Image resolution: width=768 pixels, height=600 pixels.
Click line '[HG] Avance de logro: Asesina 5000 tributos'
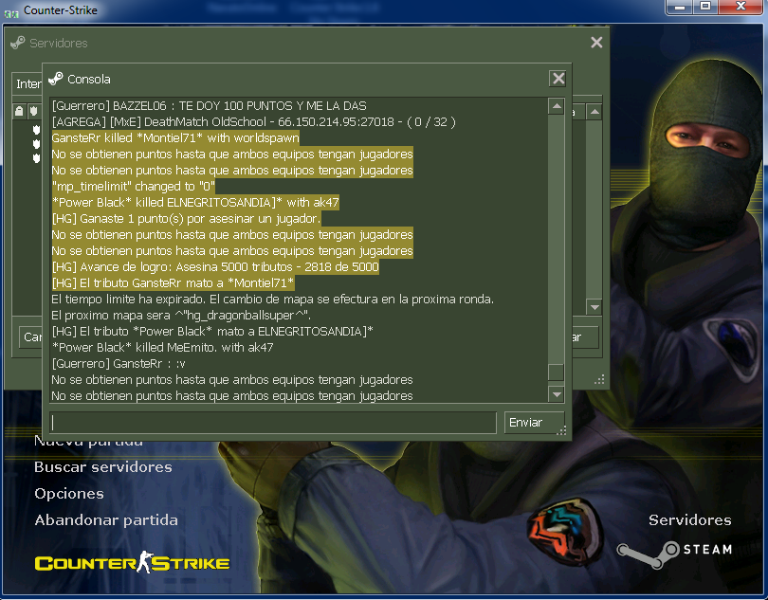[215, 267]
